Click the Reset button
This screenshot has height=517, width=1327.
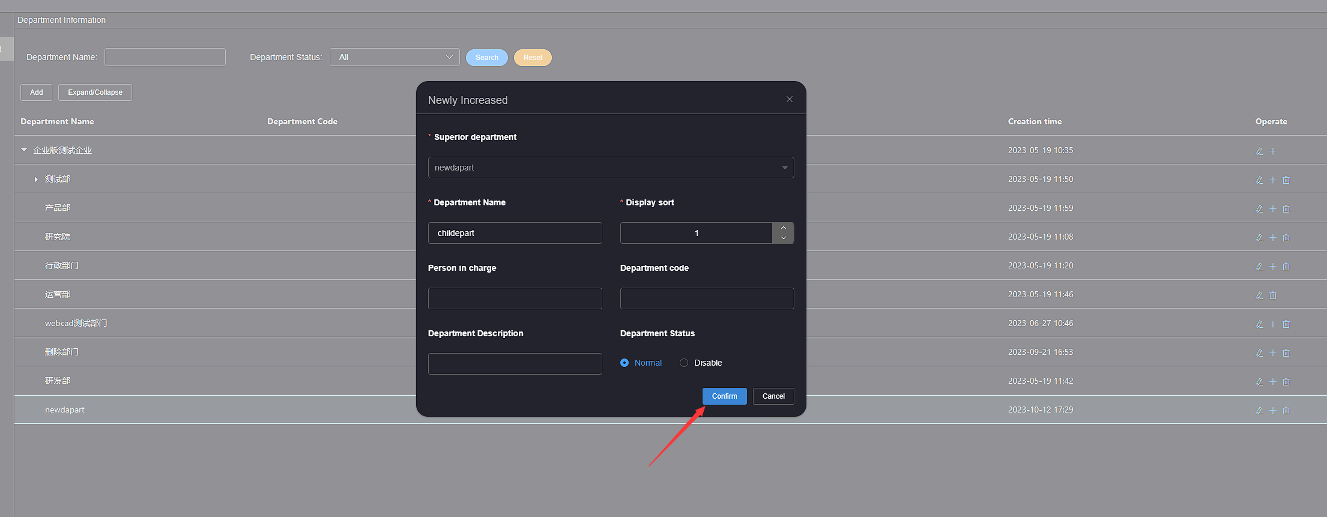533,58
